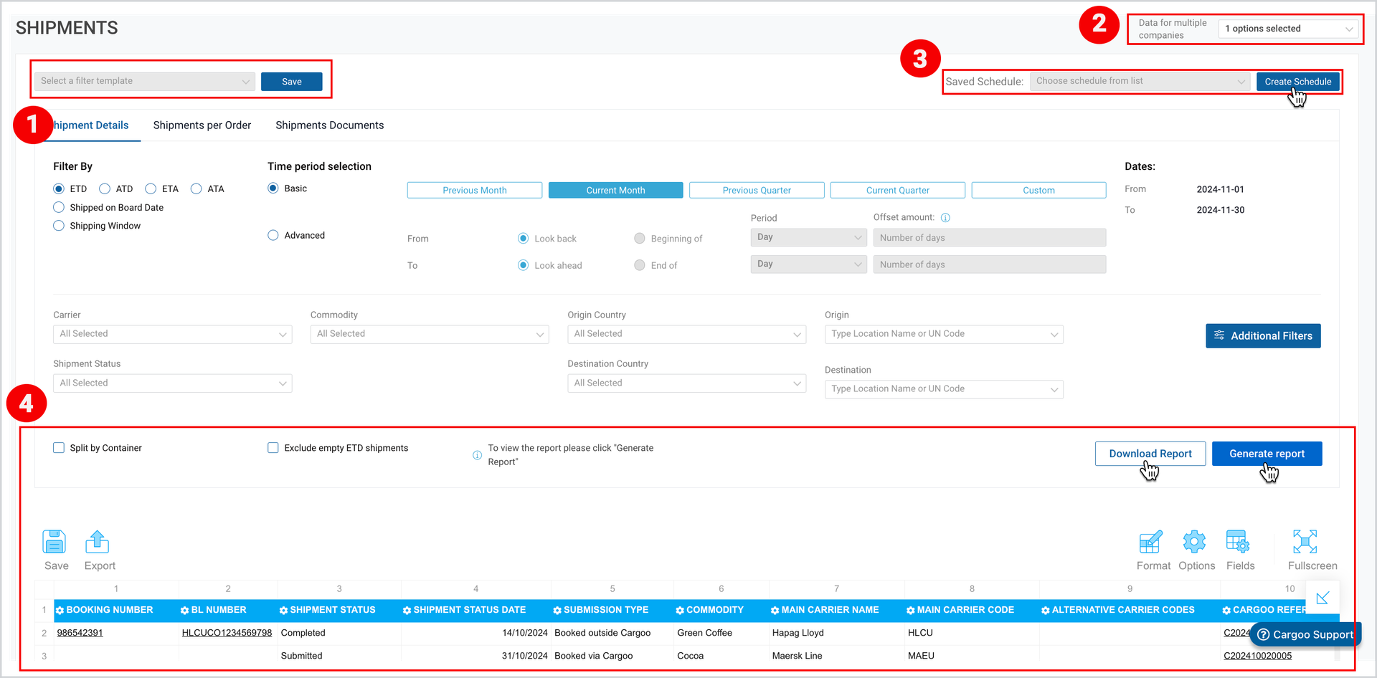1377x678 pixels.
Task: Open booking number 986542391 link
Action: 80,633
